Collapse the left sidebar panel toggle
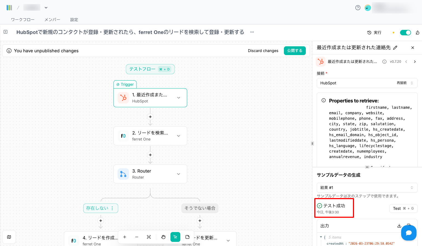Image resolution: width=422 pixels, height=246 pixels. tap(5, 32)
